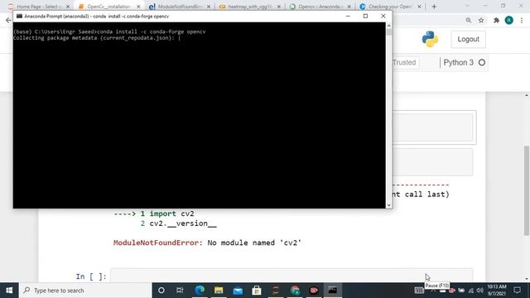Open the screen recorder icon on taskbar
Viewport: 530px width, 298px height.
(x=314, y=291)
